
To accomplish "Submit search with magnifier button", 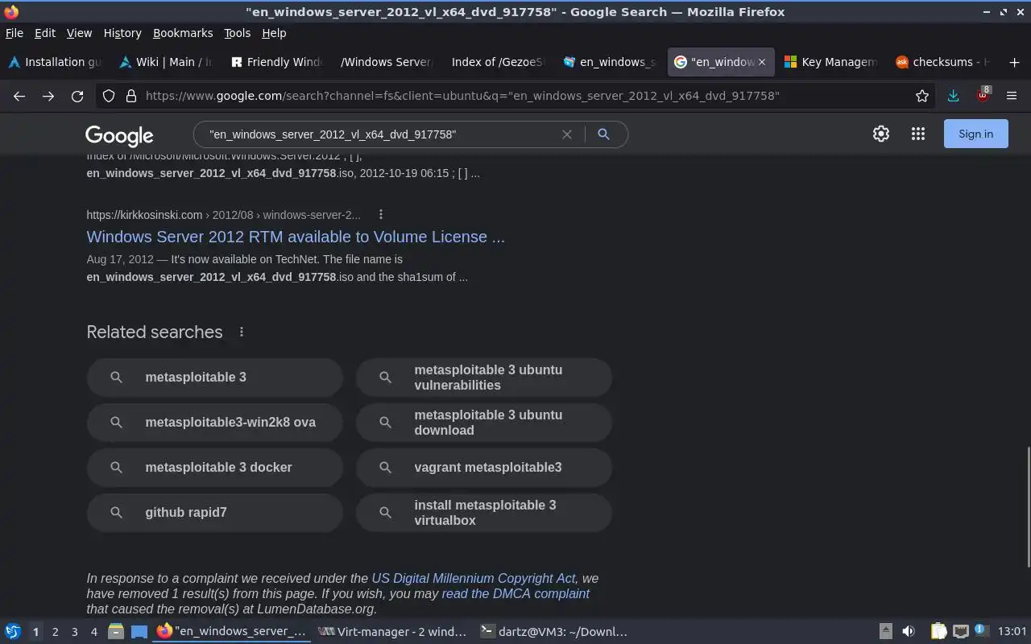I will click(x=603, y=134).
